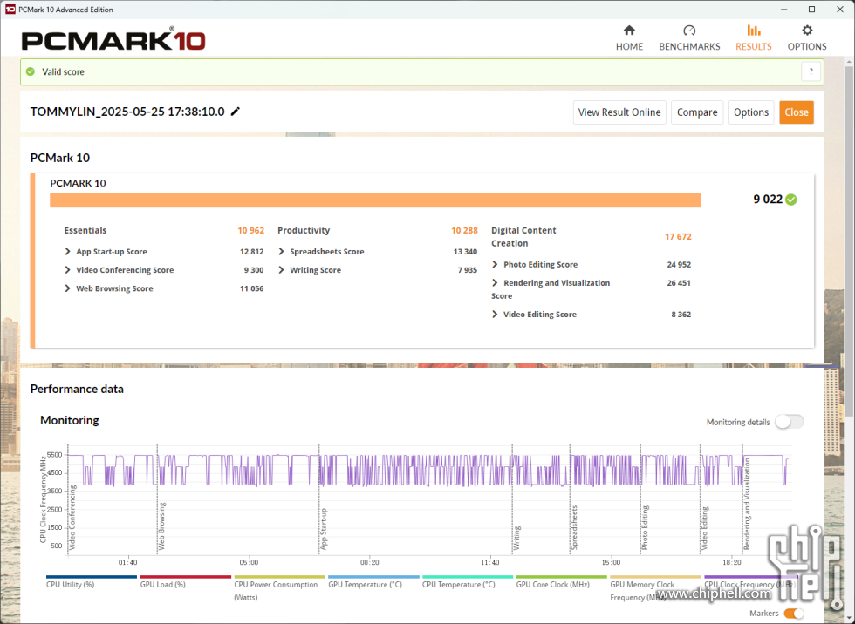Minimize the PCMark 10 window
Screen dimensions: 855x624
tap(784, 10)
